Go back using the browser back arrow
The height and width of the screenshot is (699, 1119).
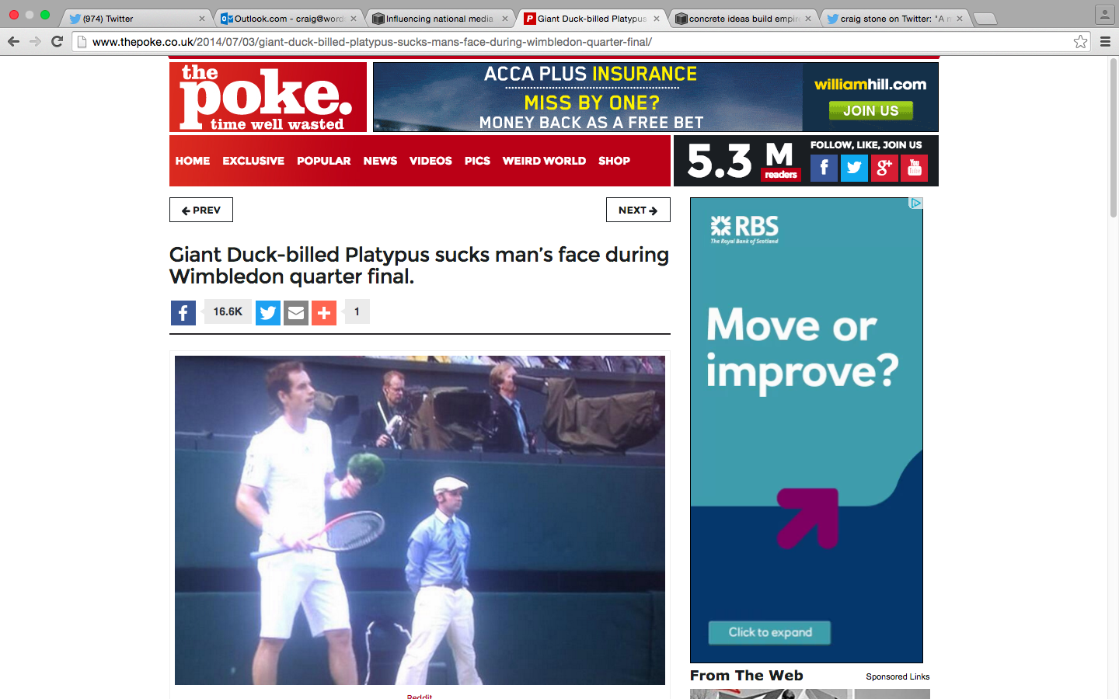tap(13, 41)
